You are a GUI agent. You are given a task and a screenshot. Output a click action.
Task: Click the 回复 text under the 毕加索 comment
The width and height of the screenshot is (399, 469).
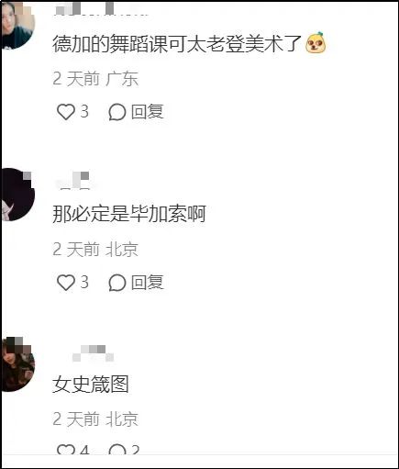click(148, 282)
